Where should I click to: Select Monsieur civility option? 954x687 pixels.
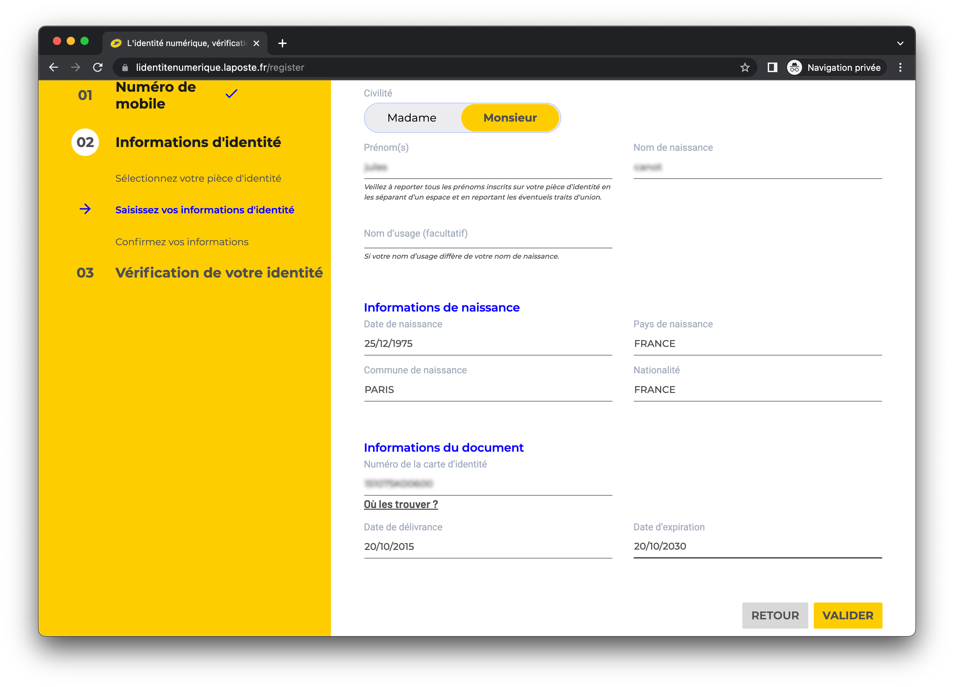(x=510, y=118)
